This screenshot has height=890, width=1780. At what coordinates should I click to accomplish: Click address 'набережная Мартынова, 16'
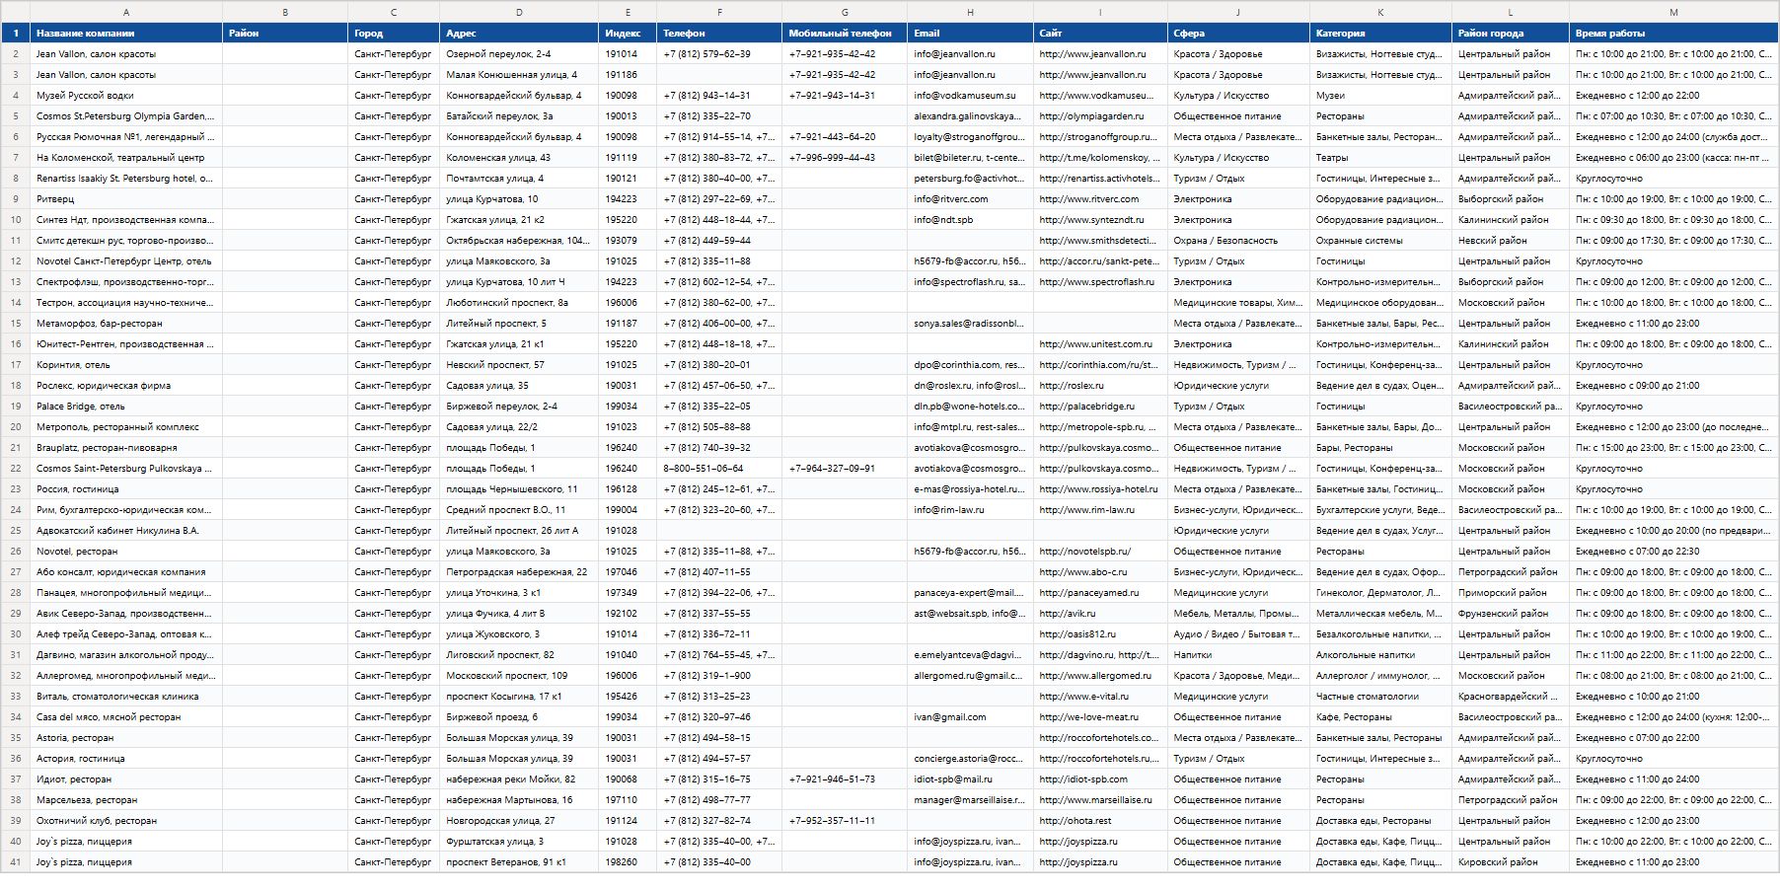pyautogui.click(x=519, y=800)
